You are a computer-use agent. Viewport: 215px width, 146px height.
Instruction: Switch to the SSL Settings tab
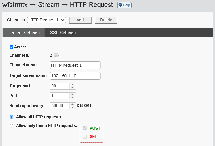point(63,33)
